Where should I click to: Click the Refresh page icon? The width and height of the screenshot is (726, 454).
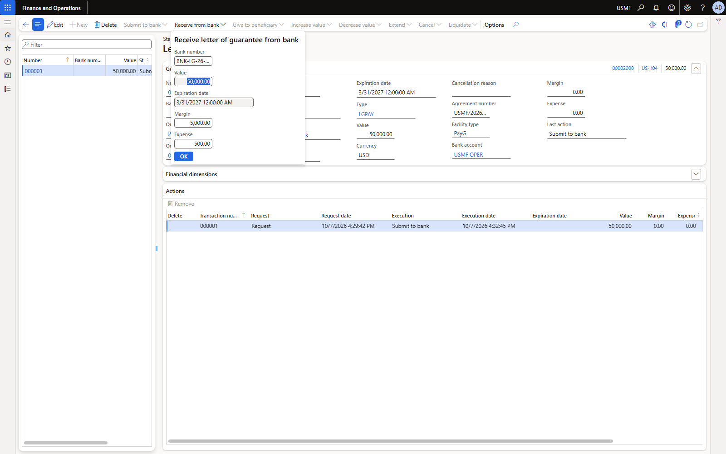coord(688,25)
